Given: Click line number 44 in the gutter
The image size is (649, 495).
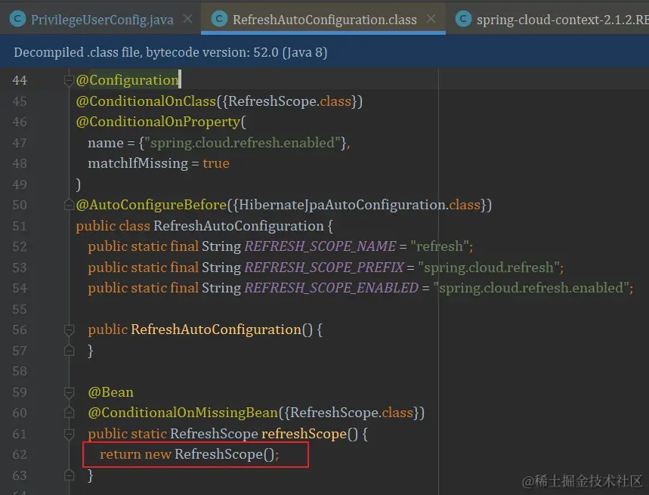Looking at the screenshot, I should [x=20, y=80].
